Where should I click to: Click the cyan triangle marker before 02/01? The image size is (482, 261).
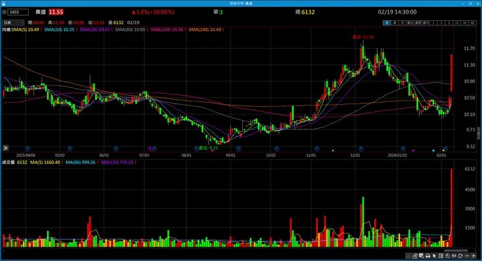[x=433, y=150]
